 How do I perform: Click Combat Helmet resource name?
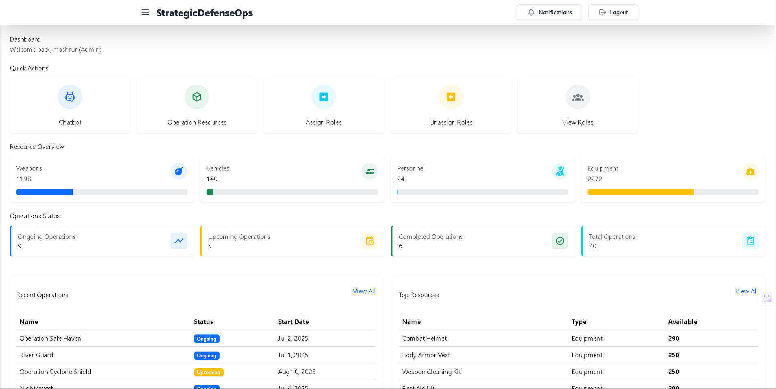[424, 339]
